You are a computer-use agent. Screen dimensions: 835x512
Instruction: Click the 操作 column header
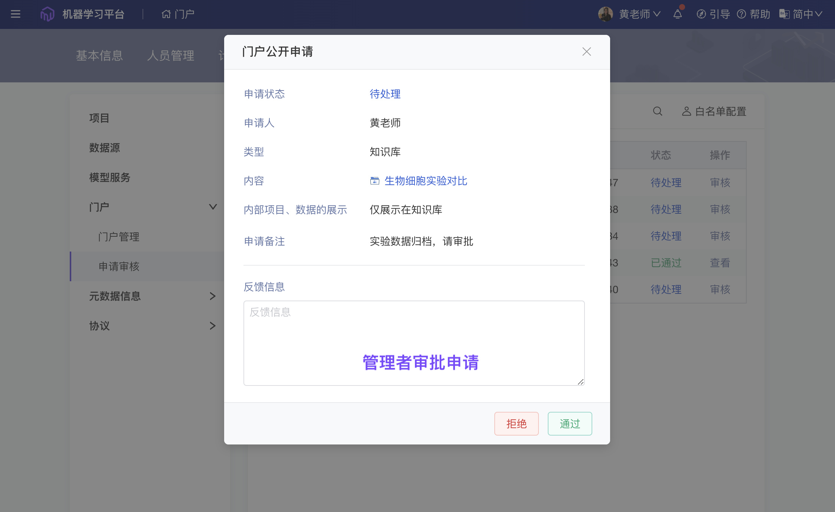pyautogui.click(x=720, y=155)
